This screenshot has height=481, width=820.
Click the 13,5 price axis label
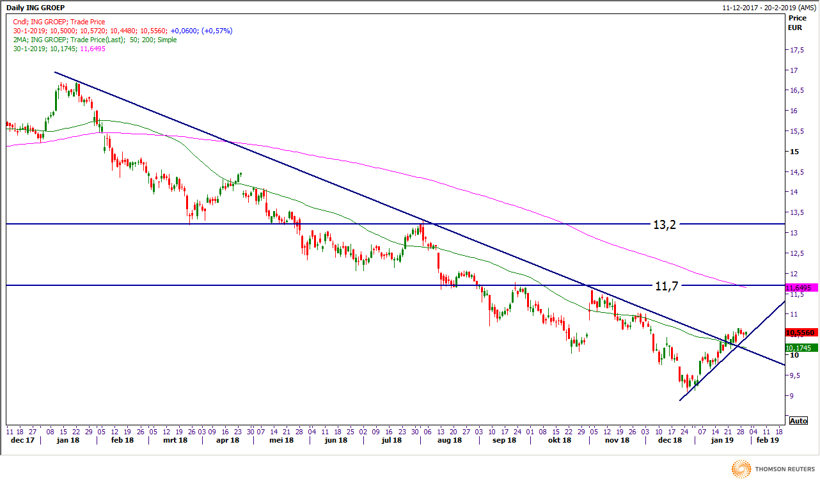pyautogui.click(x=796, y=213)
